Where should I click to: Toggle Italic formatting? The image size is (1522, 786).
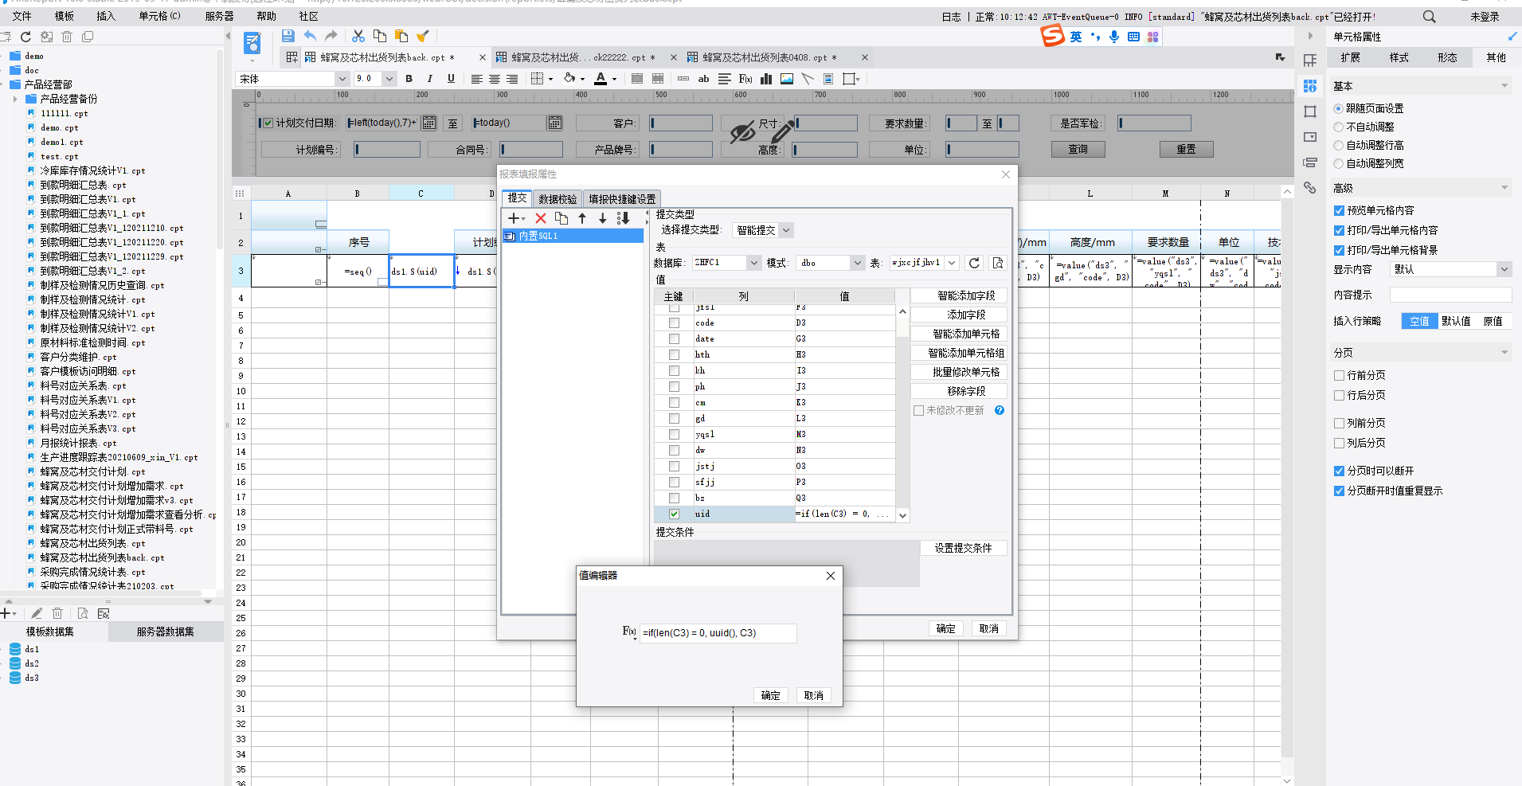click(x=430, y=79)
